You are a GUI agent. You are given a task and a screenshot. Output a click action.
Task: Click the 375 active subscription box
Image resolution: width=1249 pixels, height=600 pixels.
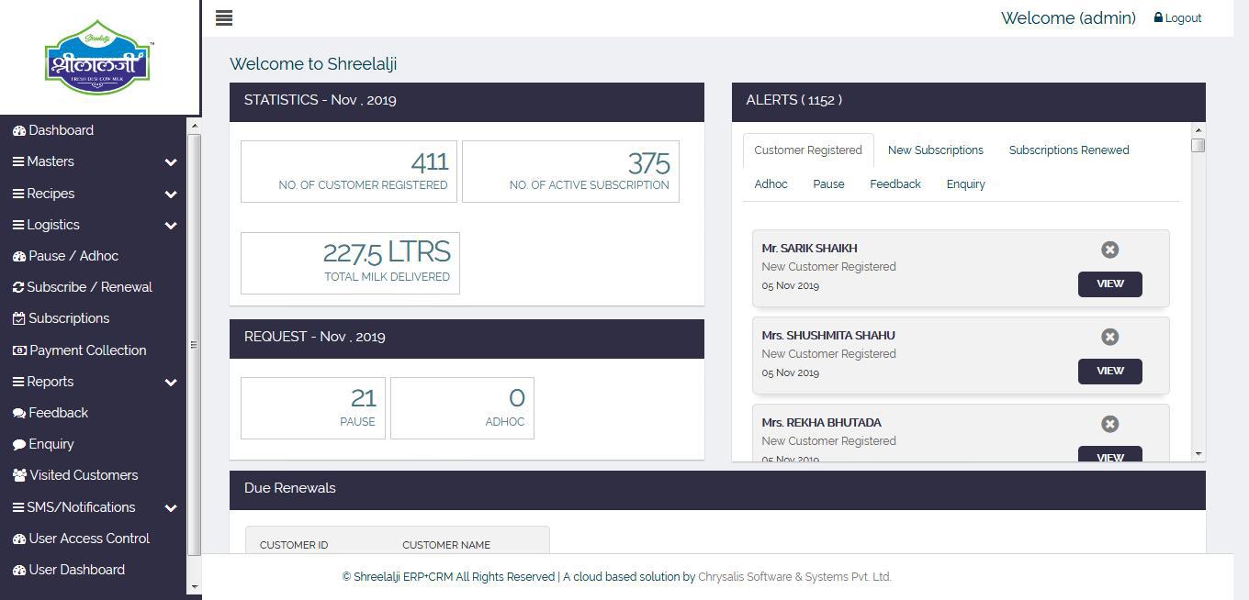tap(570, 172)
